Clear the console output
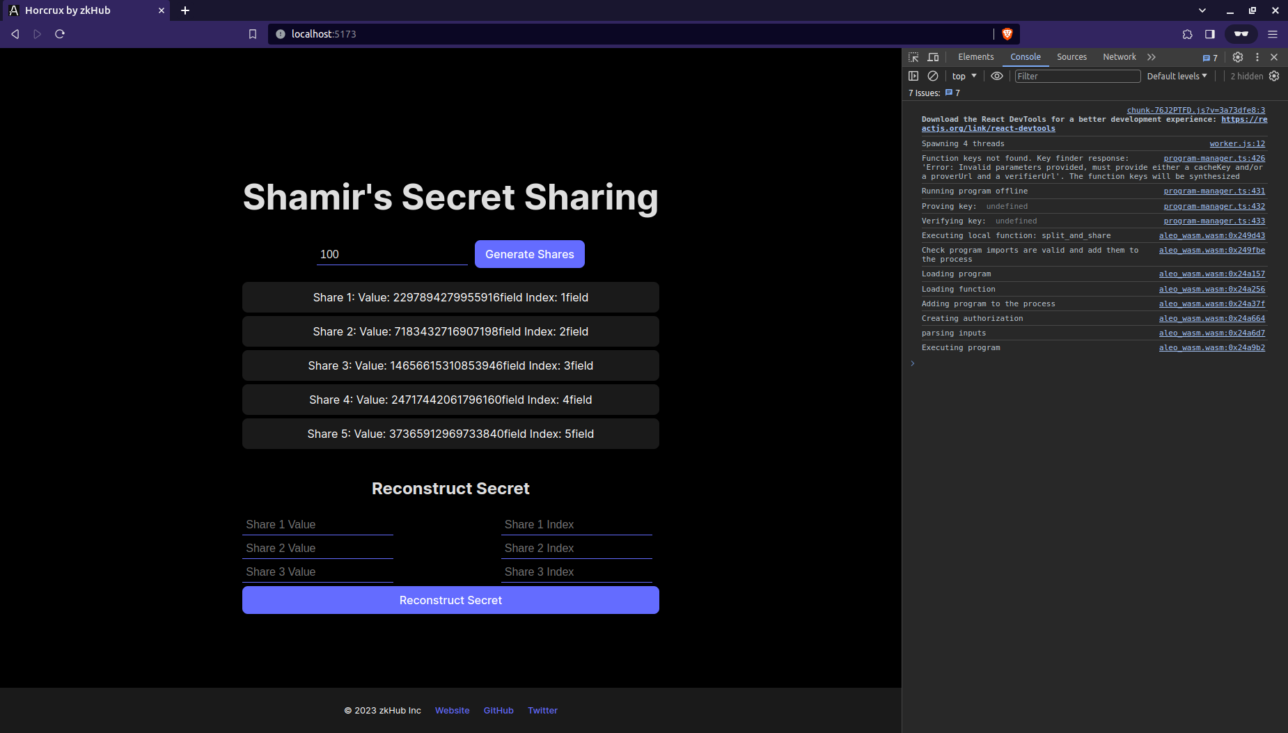Screen dimensions: 1288x733 point(933,76)
